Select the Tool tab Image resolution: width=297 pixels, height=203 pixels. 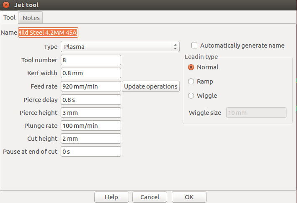[9, 18]
